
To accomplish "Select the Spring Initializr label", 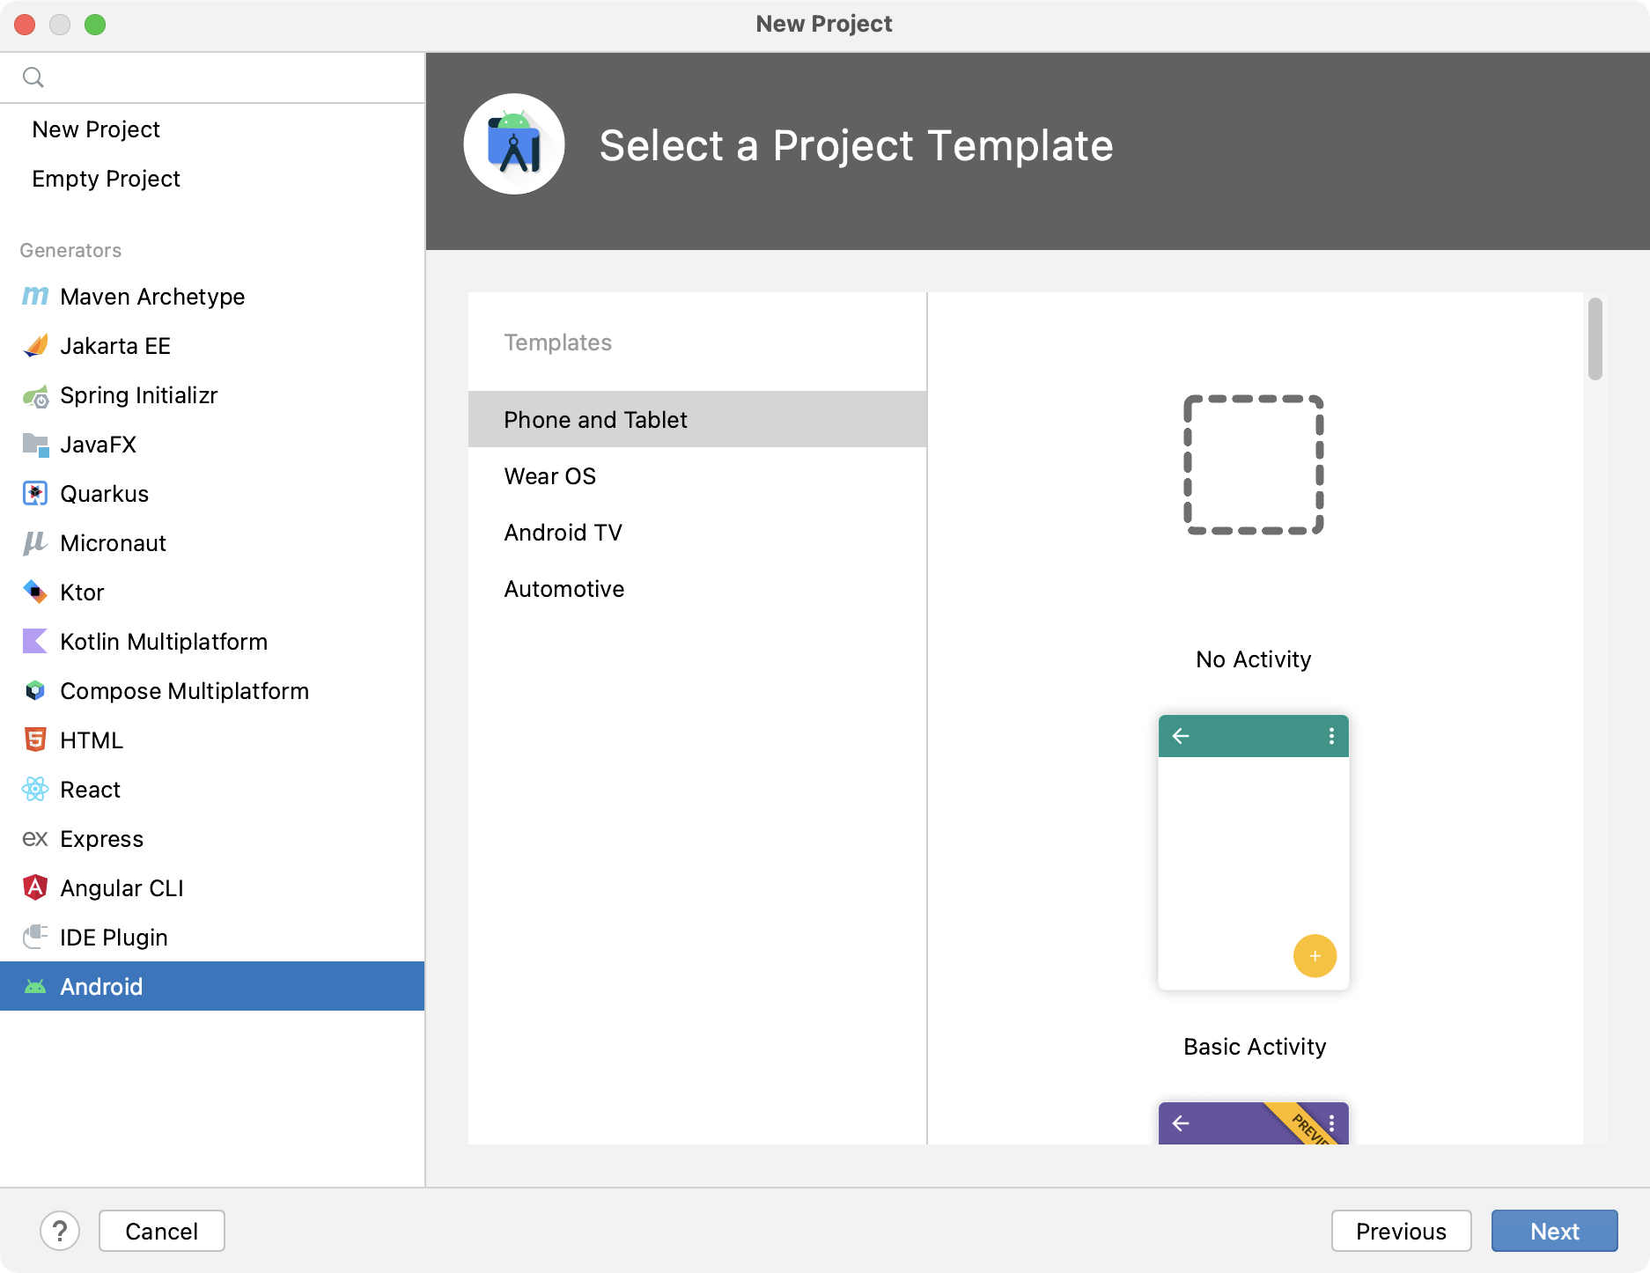I will 138,395.
